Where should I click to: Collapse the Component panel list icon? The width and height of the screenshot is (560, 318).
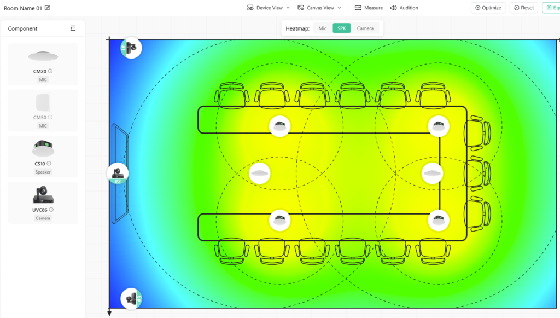[73, 28]
